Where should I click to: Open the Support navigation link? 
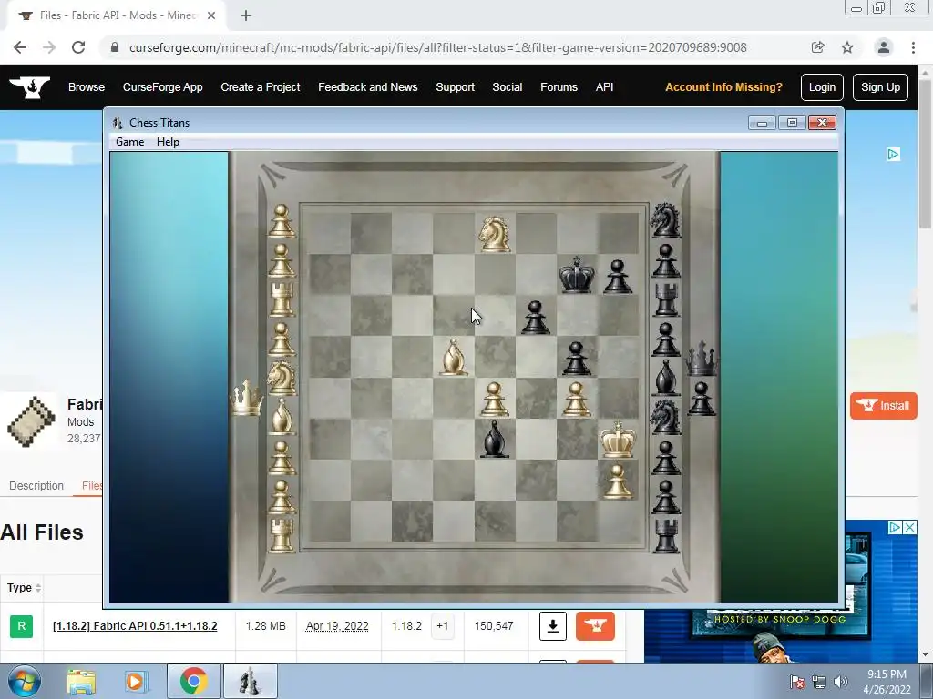[x=456, y=87]
